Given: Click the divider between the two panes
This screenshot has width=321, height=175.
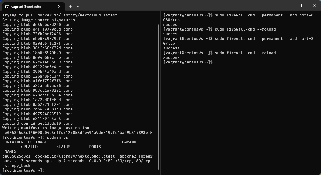Looking at the screenshot, I should click(x=161, y=91).
